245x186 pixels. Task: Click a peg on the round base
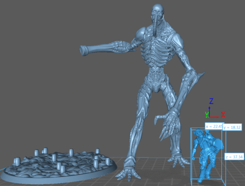[71, 153]
